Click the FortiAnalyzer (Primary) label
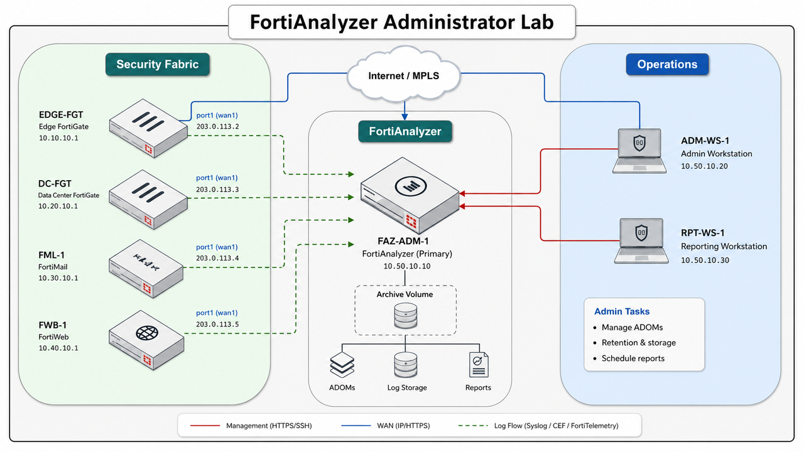 (x=407, y=254)
